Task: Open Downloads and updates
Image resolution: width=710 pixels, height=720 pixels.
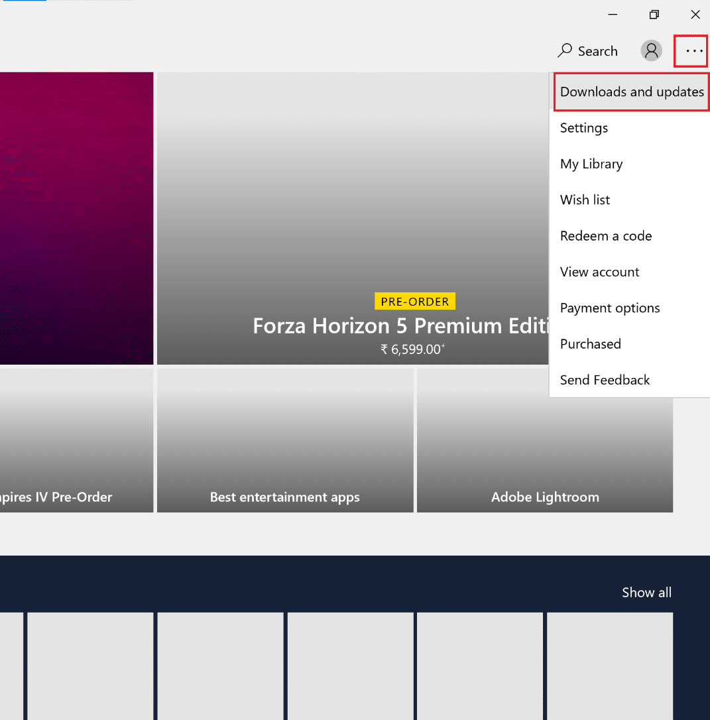Action: (x=631, y=92)
